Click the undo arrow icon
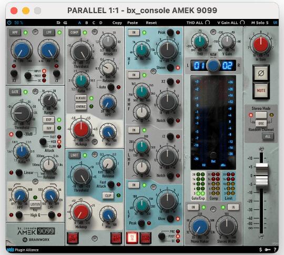 (58, 23)
